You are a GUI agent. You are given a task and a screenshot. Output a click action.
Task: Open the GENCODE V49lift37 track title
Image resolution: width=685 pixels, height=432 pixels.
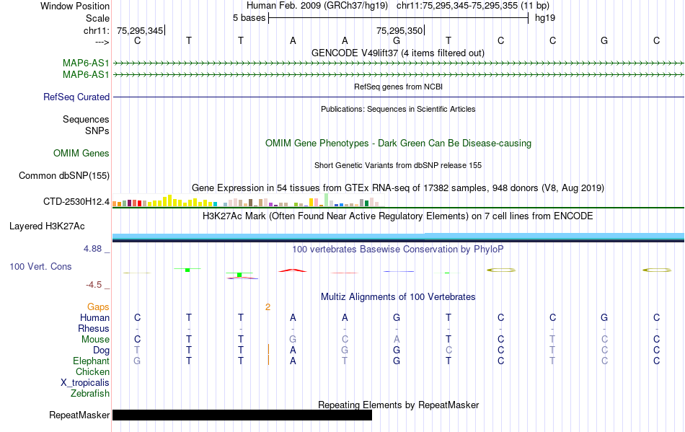[x=397, y=53]
